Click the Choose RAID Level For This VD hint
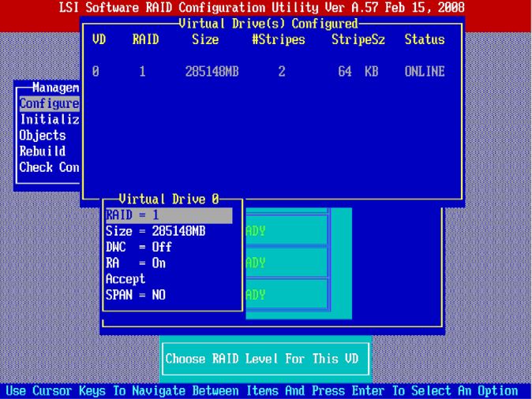This screenshot has height=399, width=532. click(x=262, y=359)
